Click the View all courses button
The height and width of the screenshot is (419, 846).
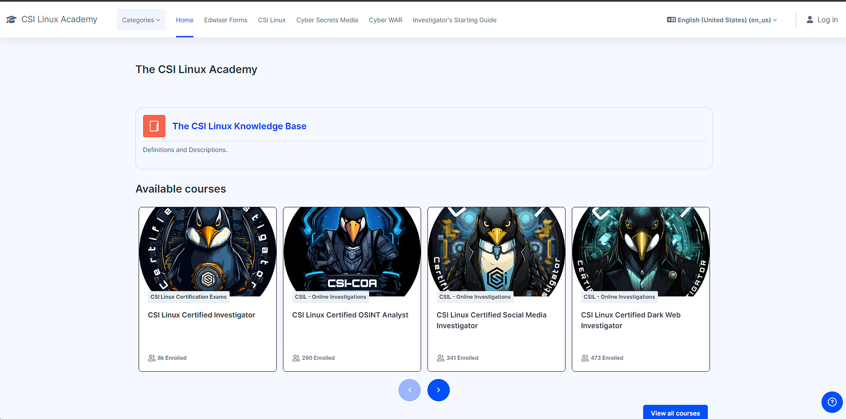coord(676,412)
